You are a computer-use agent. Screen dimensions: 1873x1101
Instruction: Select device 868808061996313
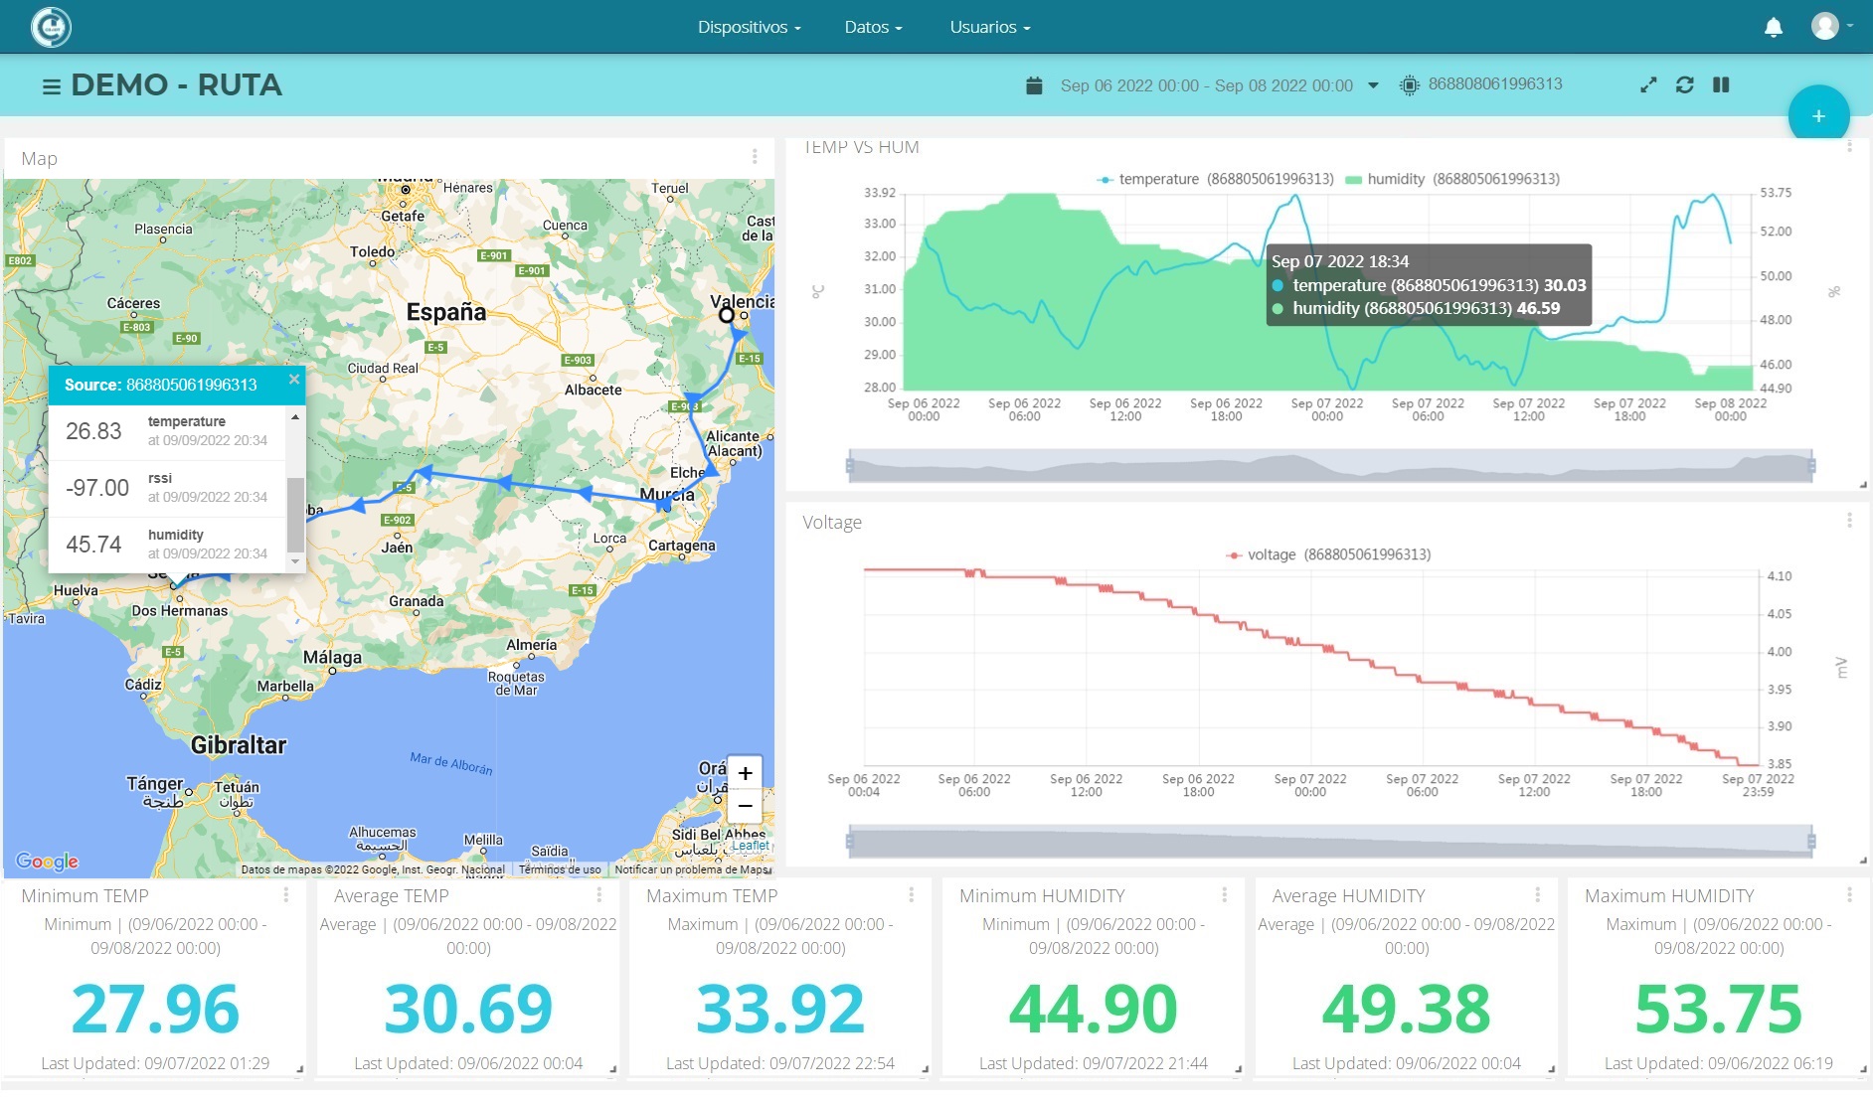click(x=1495, y=84)
